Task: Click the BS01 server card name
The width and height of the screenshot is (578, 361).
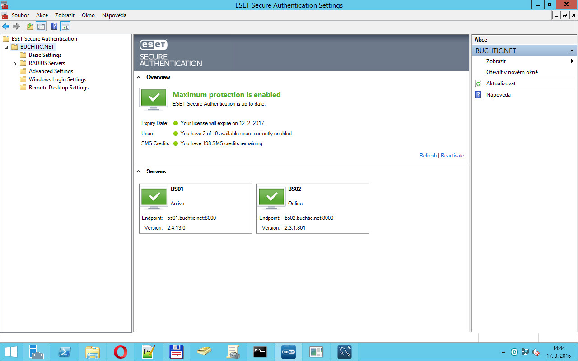Action: pyautogui.click(x=177, y=189)
